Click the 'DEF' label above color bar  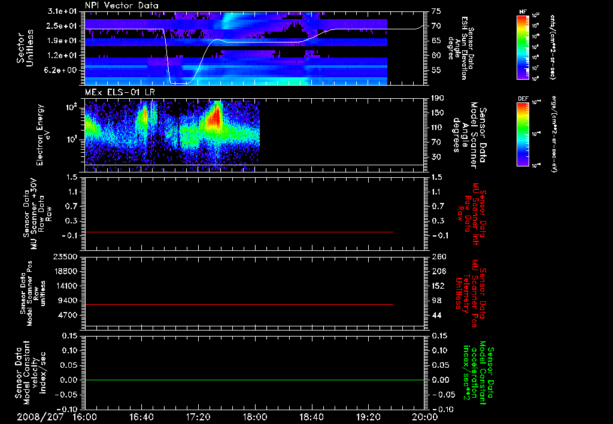point(523,99)
